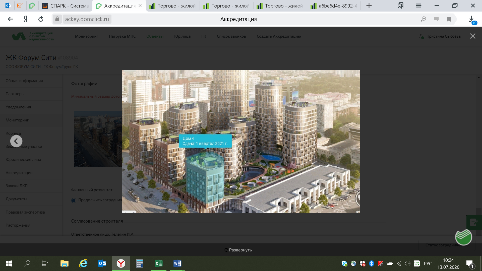Open Правовая экспертиза sidebar section
482x271 pixels.
(25, 212)
